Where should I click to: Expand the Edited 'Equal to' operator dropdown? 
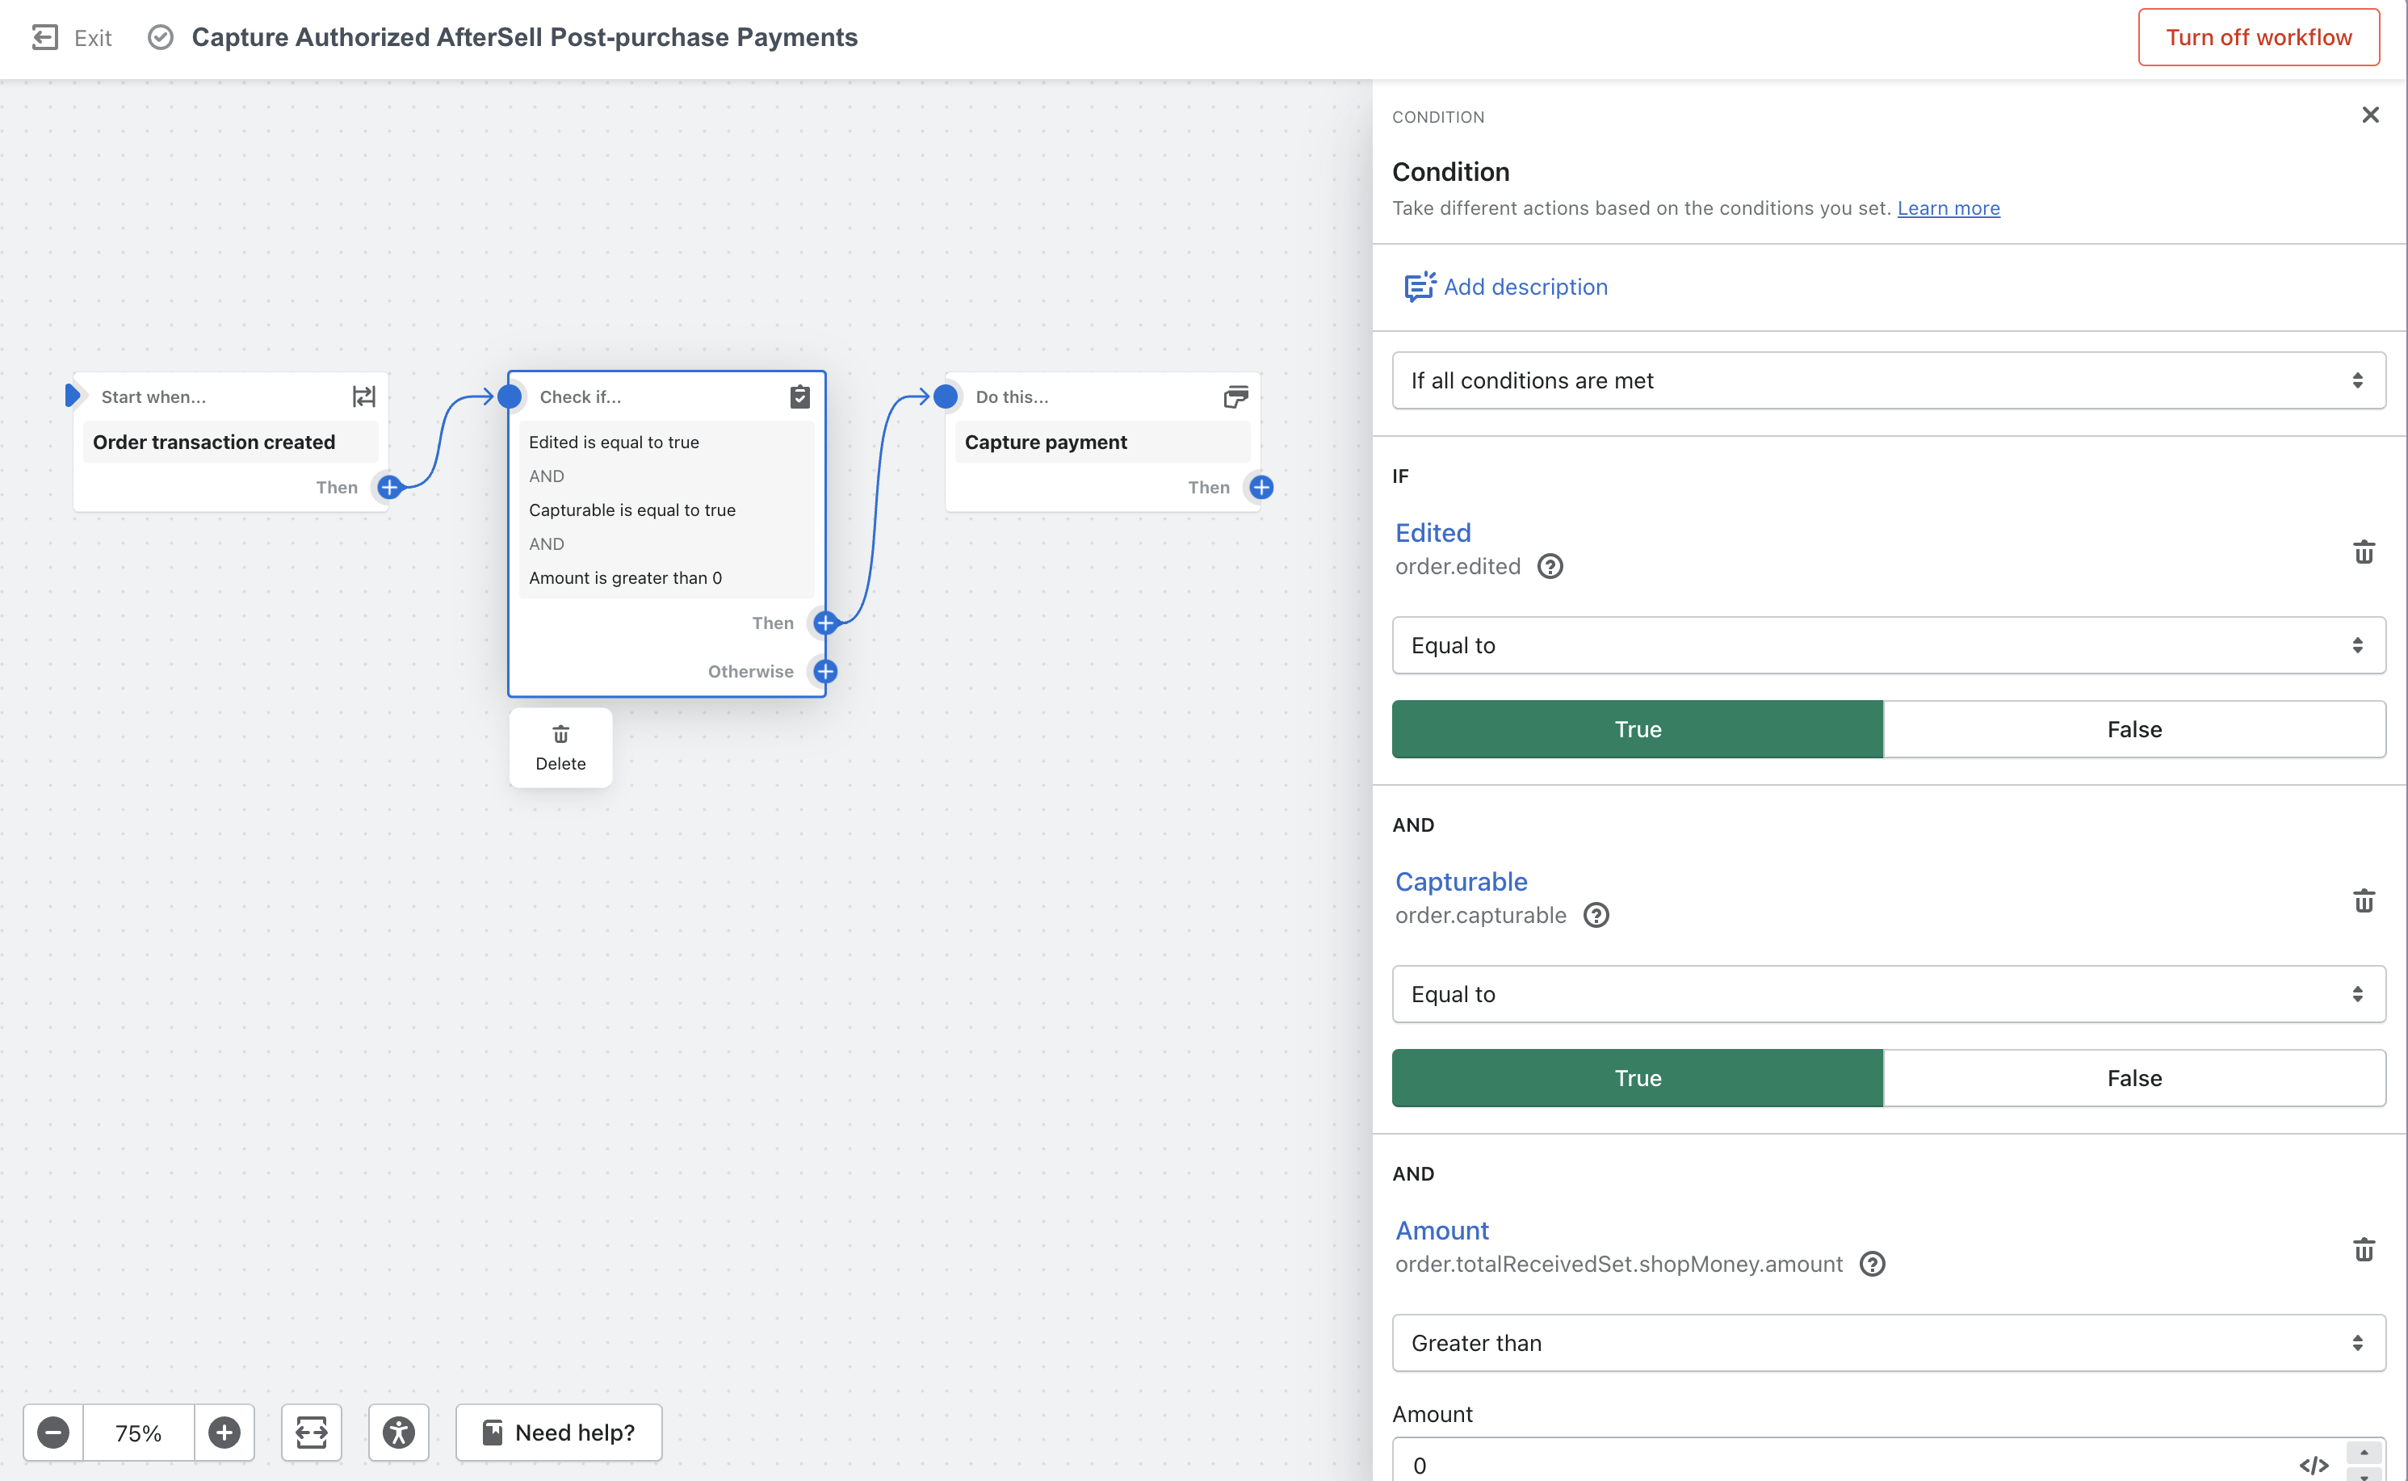1887,644
